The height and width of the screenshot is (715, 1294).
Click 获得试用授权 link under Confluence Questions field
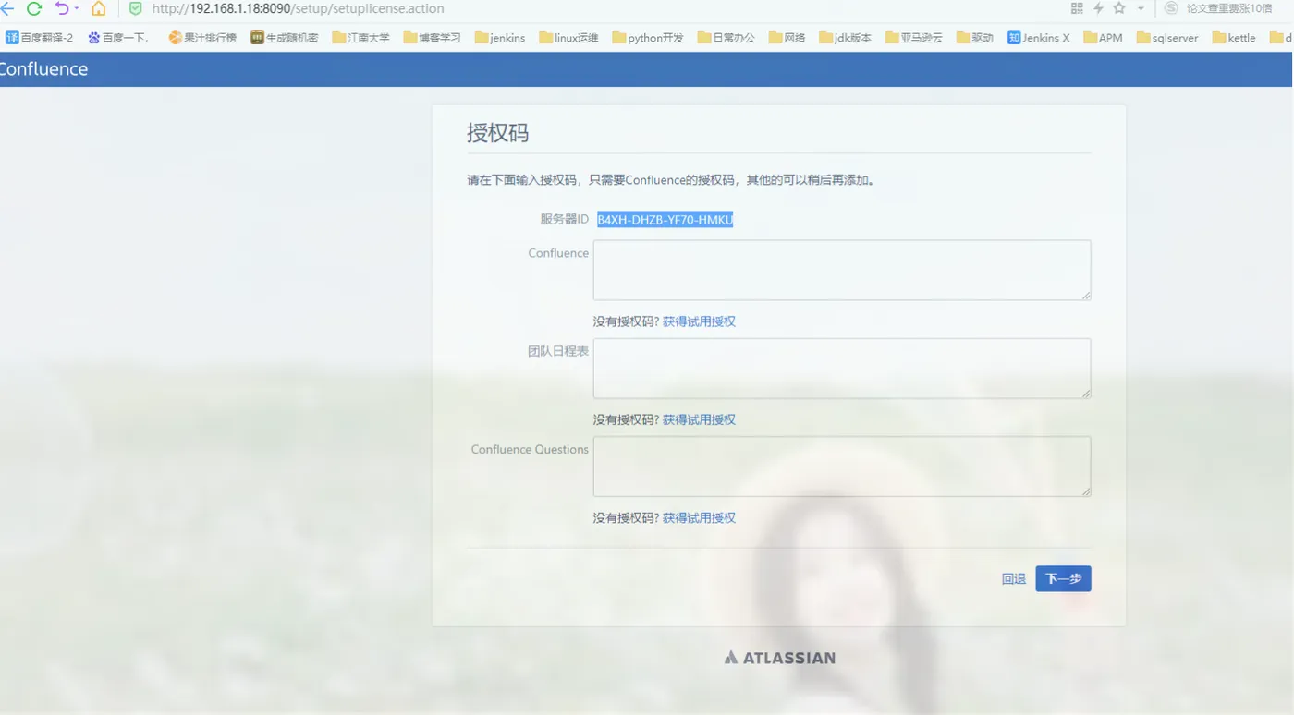(x=699, y=517)
